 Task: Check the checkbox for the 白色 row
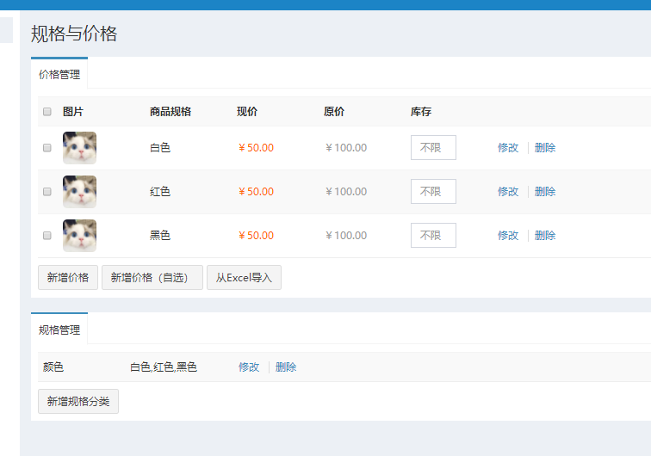[47, 148]
